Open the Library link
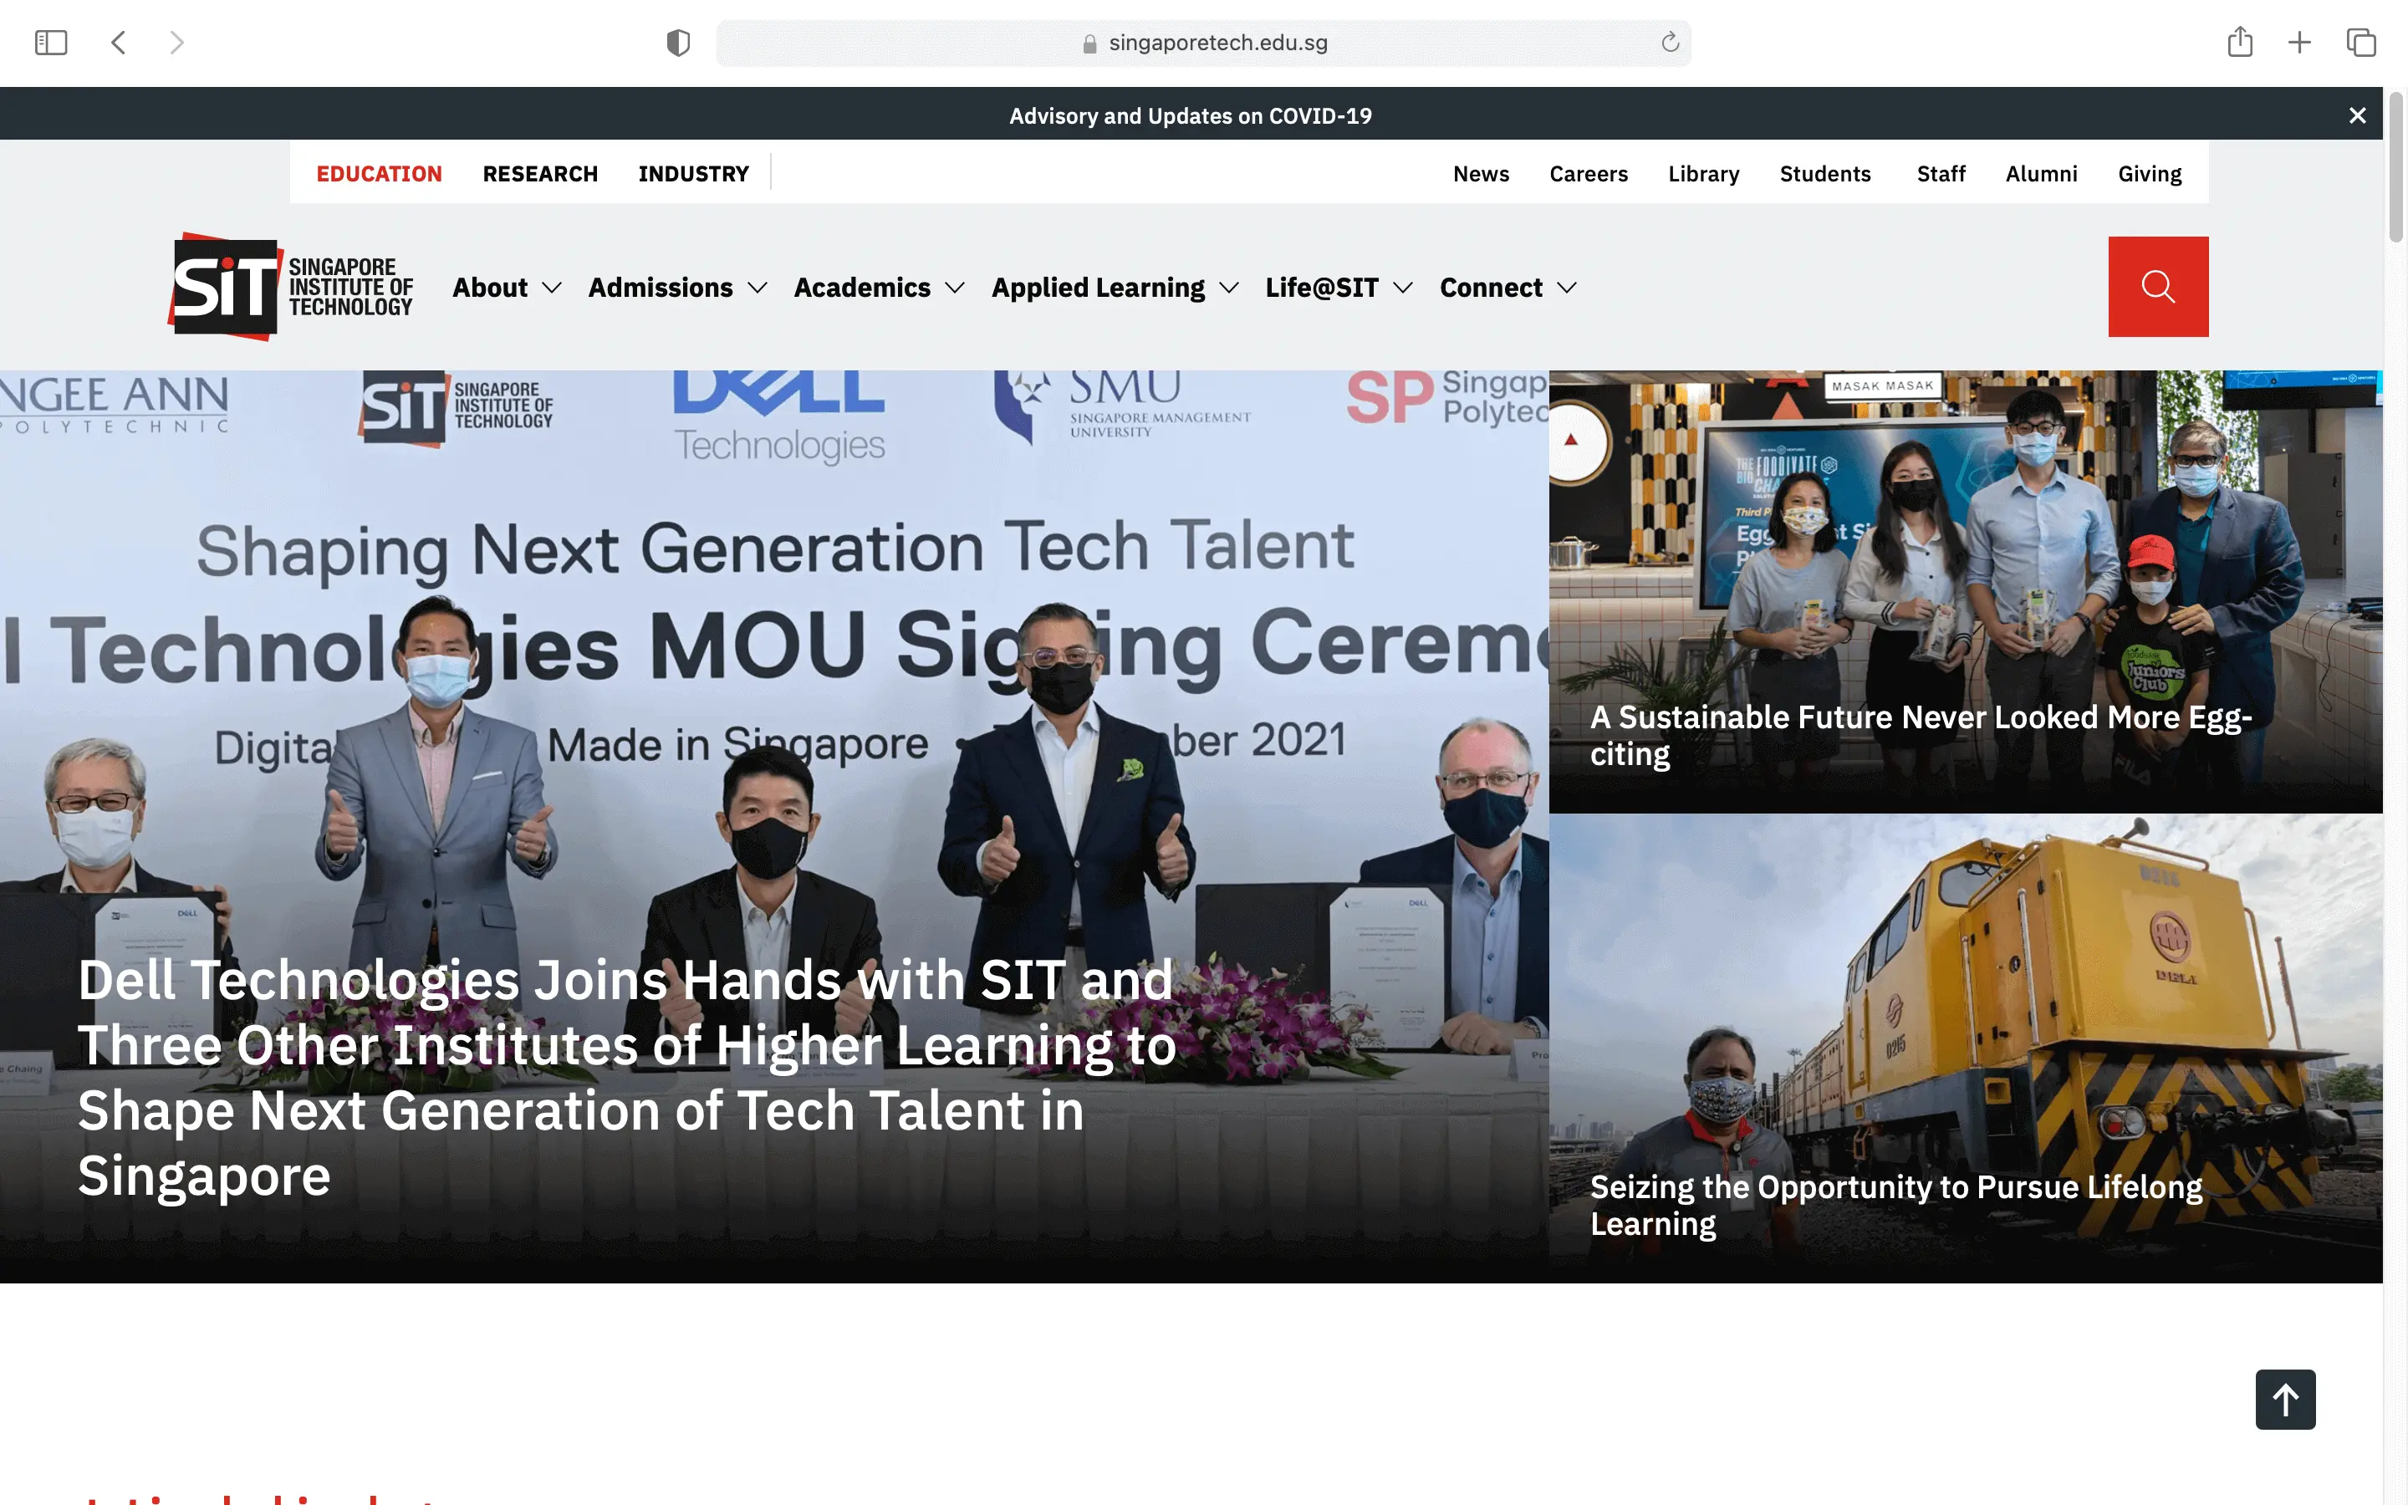This screenshot has height=1505, width=2408. (x=1703, y=174)
